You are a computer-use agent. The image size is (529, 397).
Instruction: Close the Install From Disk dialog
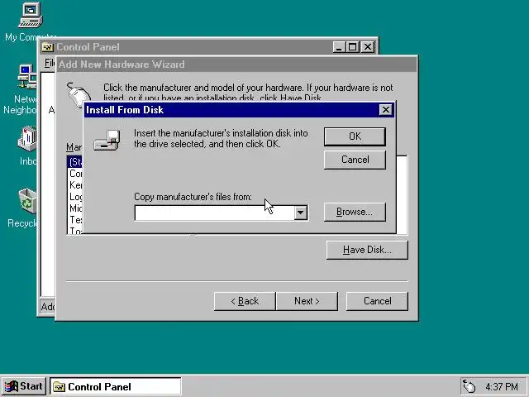tap(386, 110)
